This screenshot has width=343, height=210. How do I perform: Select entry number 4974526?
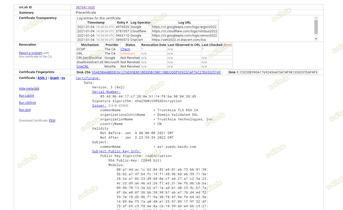(123, 27)
